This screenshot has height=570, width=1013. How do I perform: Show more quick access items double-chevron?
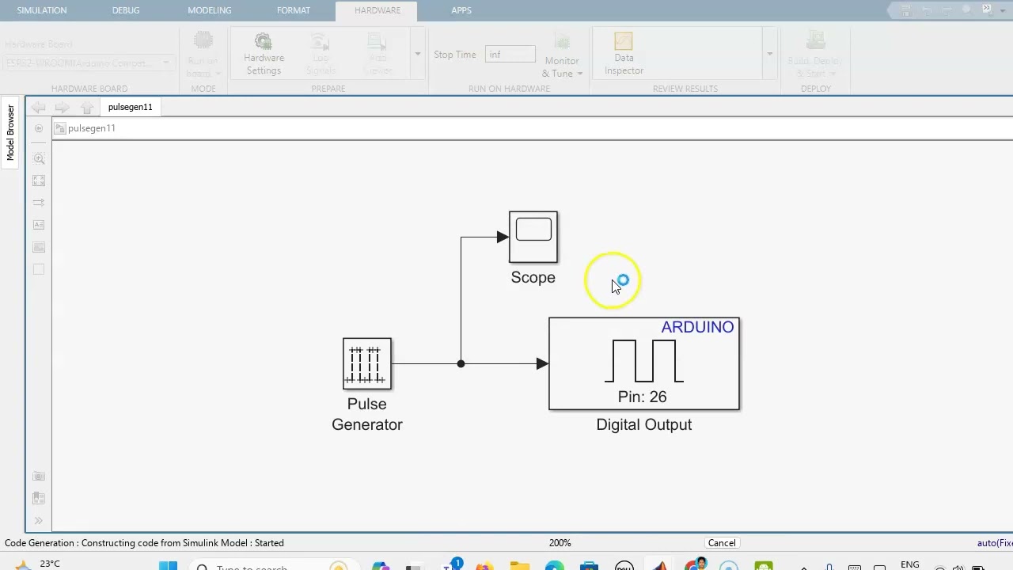[986, 9]
